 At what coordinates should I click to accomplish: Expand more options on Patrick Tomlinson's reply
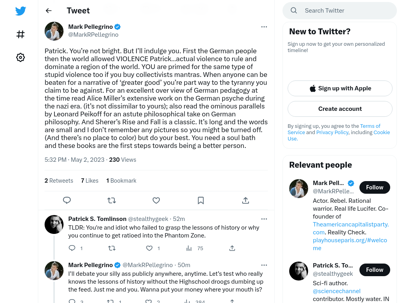264,219
